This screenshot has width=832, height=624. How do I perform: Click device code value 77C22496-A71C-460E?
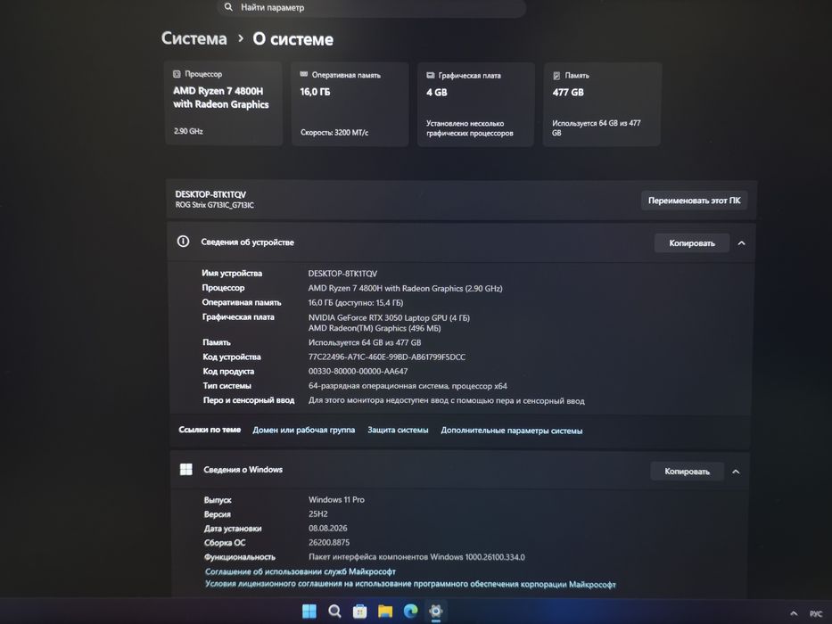point(387,357)
